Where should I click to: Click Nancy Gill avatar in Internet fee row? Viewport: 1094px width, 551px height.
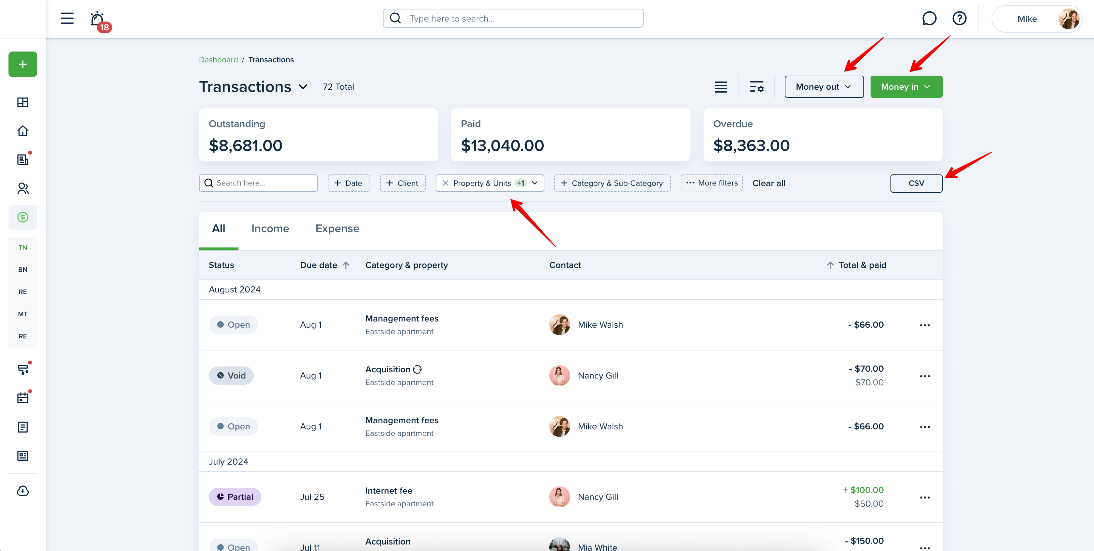[559, 497]
